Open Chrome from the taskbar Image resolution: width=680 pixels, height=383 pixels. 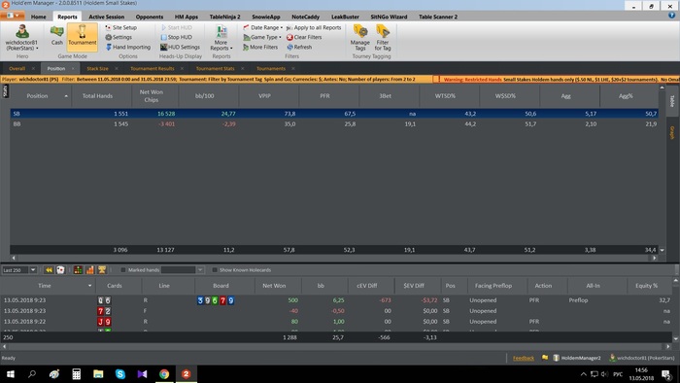tap(164, 374)
